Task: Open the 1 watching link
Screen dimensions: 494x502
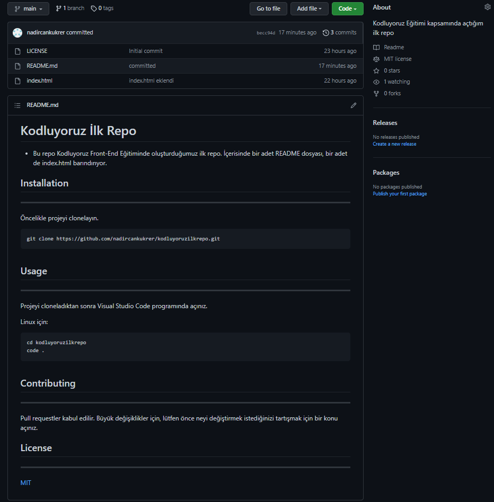Action: coord(396,82)
